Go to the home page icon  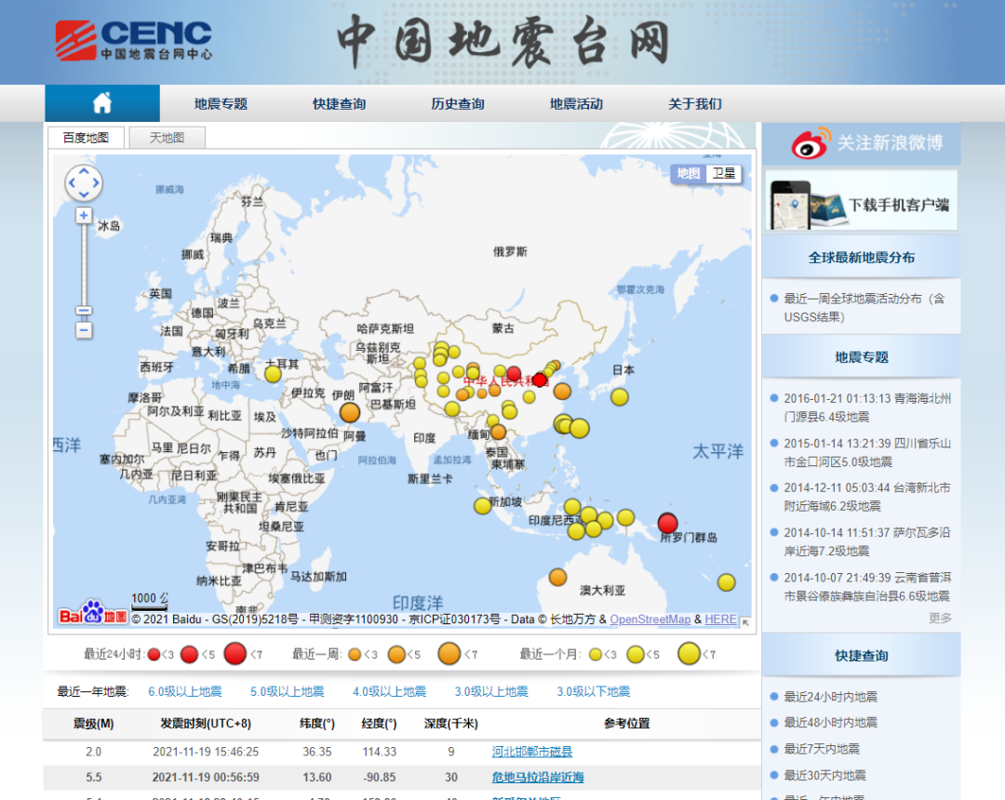pyautogui.click(x=102, y=103)
